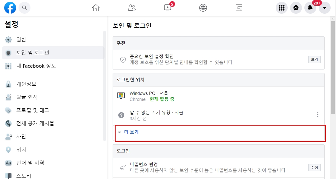Viewport: 336px width, 179px height.
Task: Open the Friends icon in top navigation
Action: (132, 8)
